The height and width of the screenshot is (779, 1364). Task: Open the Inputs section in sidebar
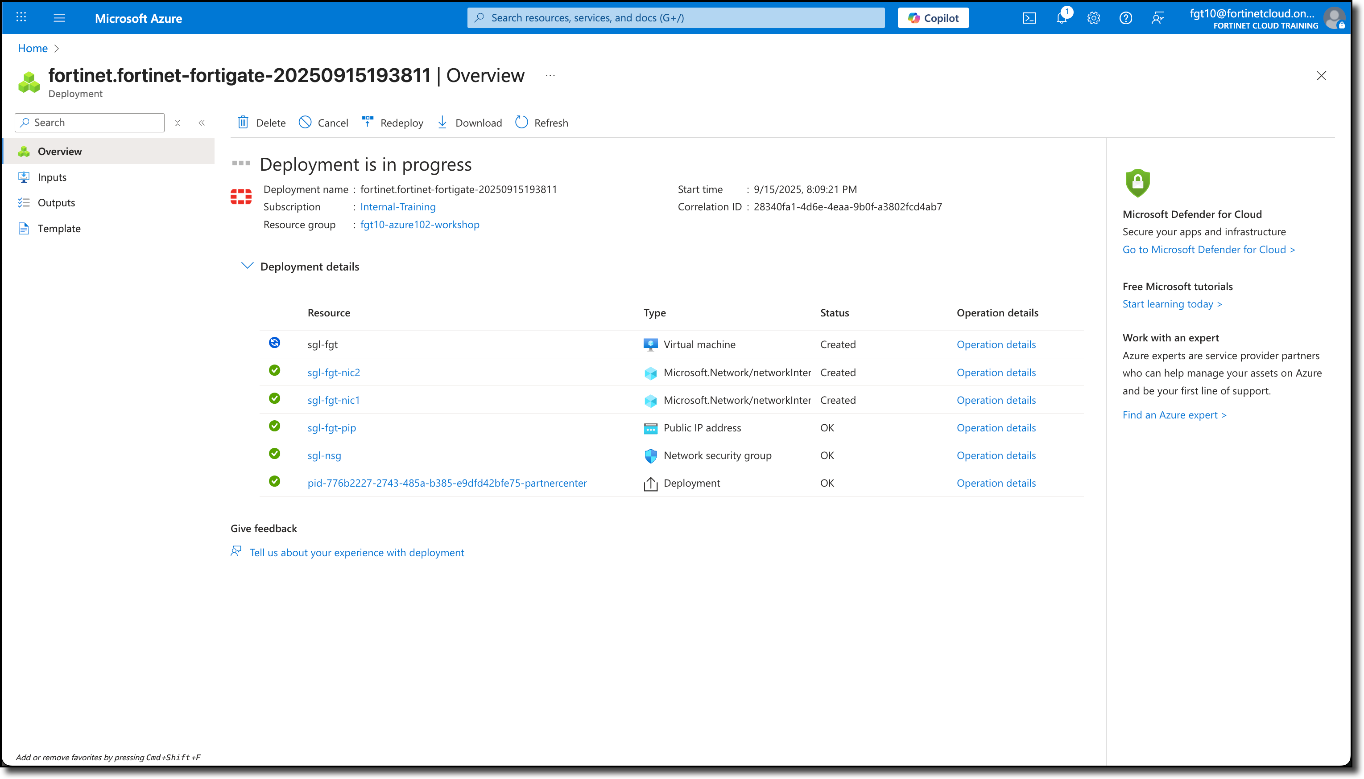tap(52, 177)
